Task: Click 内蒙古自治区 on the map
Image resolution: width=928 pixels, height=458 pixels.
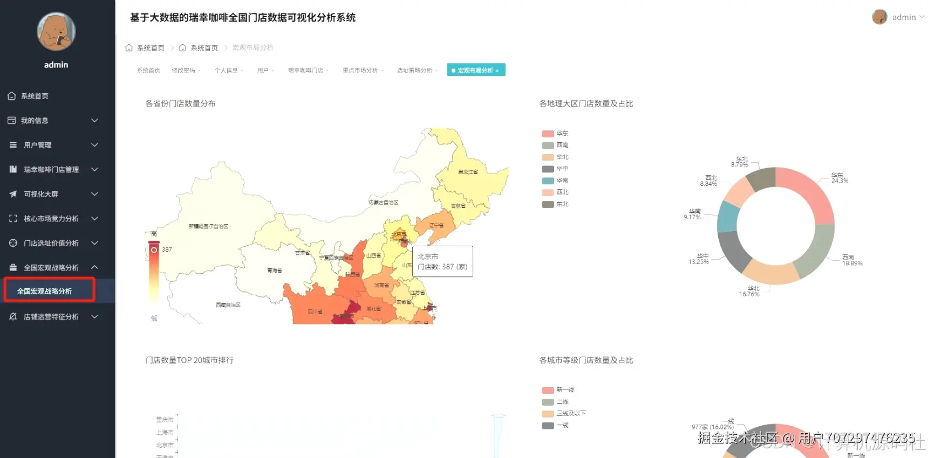Action: 384,203
